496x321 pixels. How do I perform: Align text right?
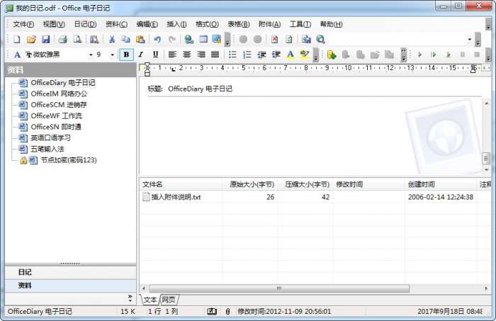[201, 55]
